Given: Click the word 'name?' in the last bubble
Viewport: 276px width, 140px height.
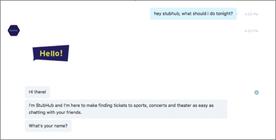Looking at the screenshot, I should click(62, 126).
